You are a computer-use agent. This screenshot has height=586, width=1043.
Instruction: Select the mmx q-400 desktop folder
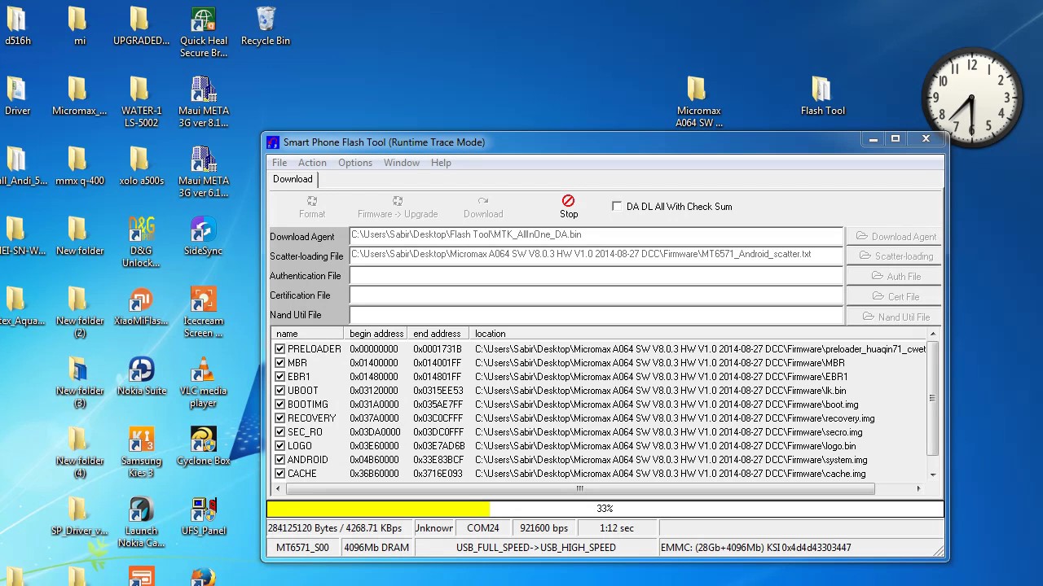[x=80, y=167]
